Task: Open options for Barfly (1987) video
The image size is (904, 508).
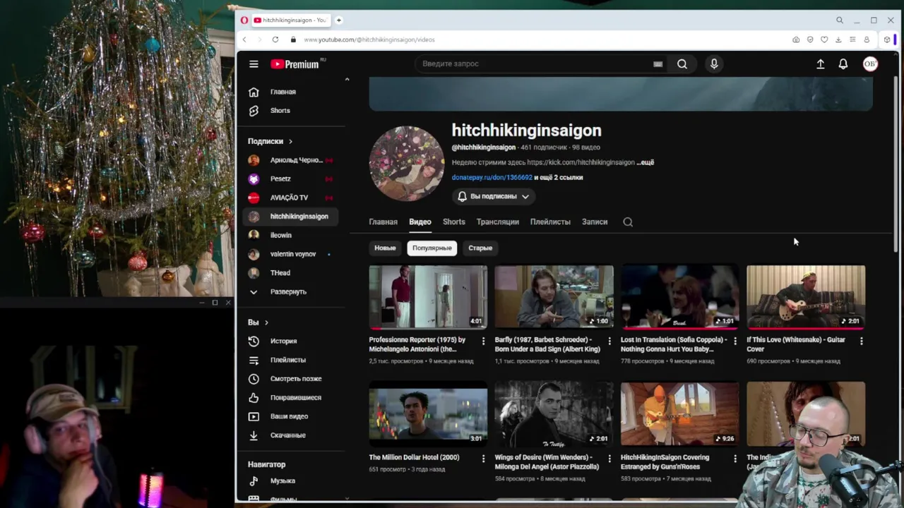Action: [609, 341]
